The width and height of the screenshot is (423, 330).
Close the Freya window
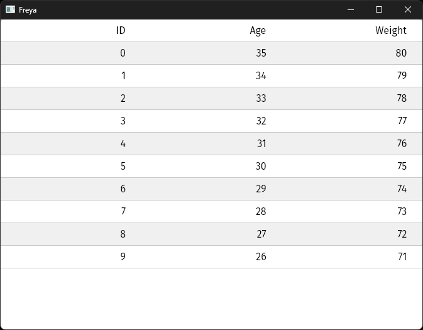(407, 9)
